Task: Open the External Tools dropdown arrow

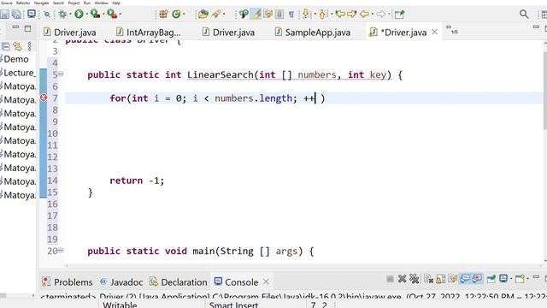Action: pos(120,15)
